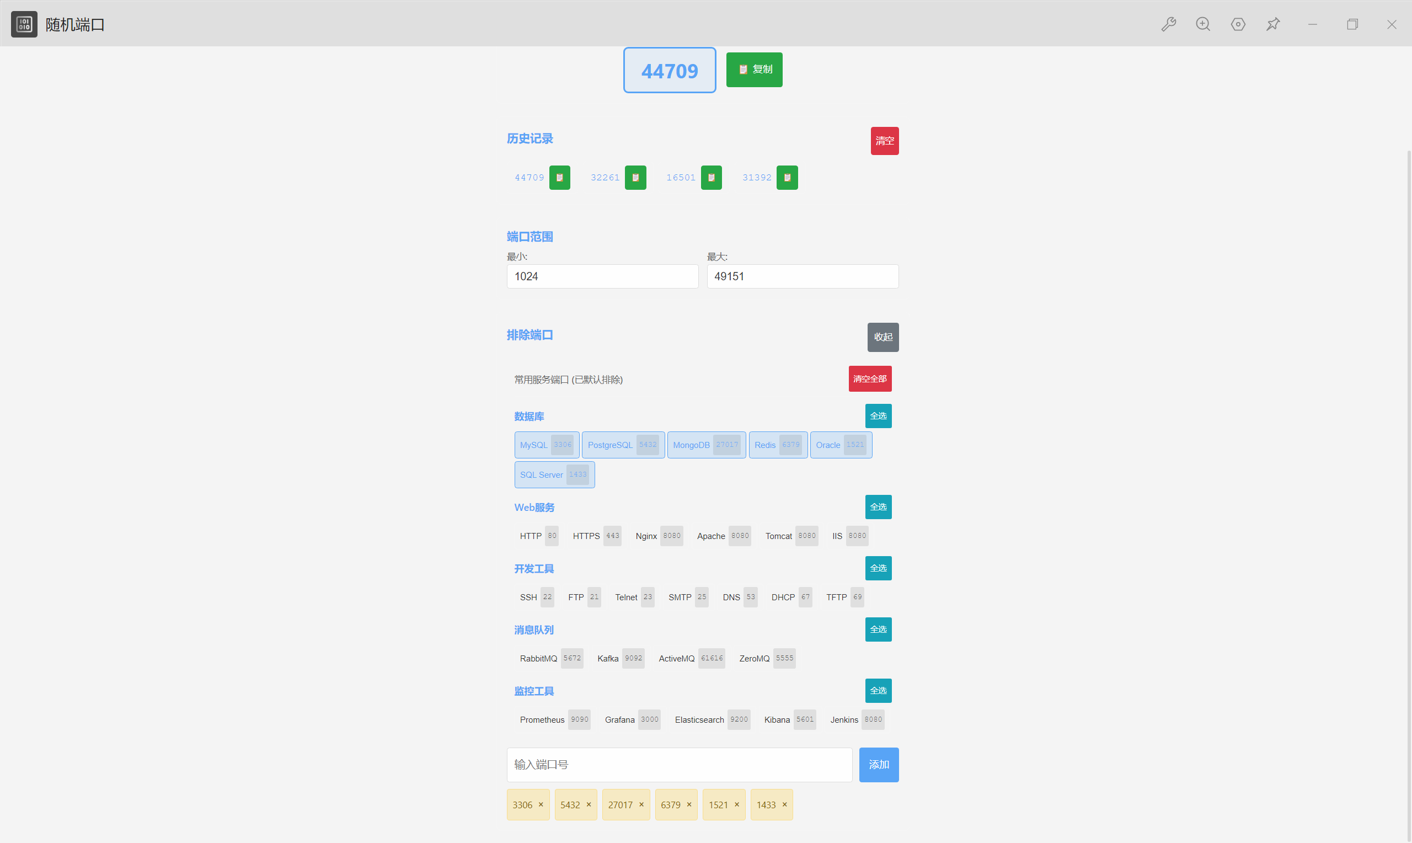Click the 输入端口号 port input box
1412x843 pixels.
(679, 765)
